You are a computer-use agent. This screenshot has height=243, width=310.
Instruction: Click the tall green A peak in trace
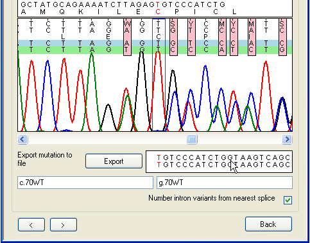pos(92,90)
